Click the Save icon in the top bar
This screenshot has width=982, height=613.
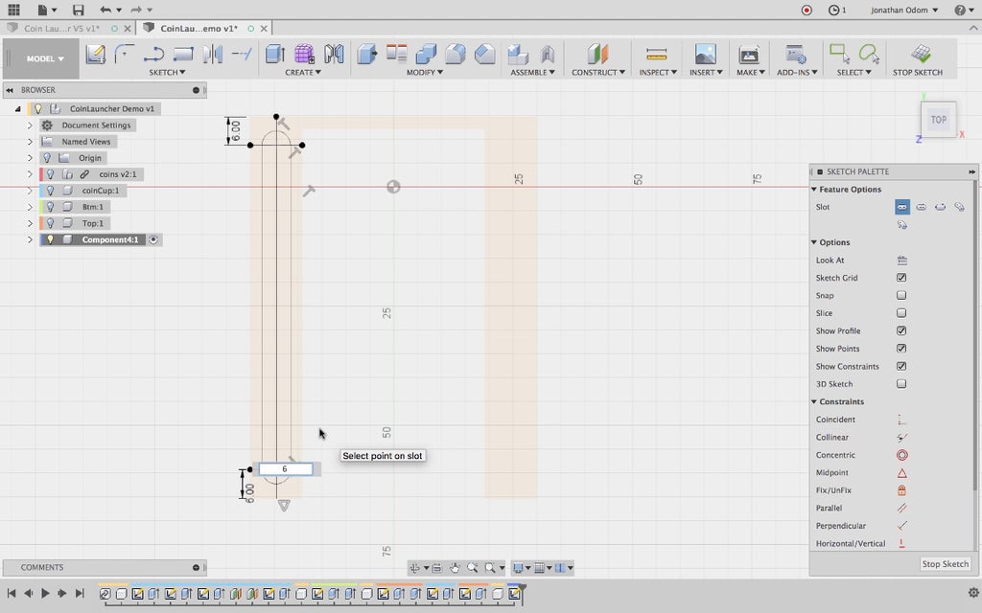point(78,10)
